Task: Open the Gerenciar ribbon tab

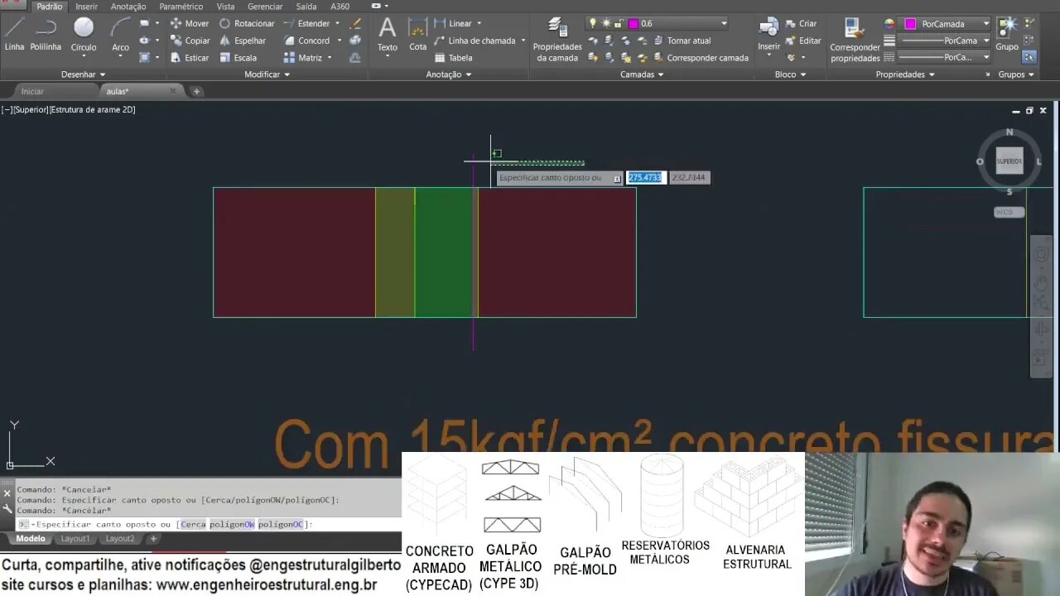Action: click(x=265, y=7)
